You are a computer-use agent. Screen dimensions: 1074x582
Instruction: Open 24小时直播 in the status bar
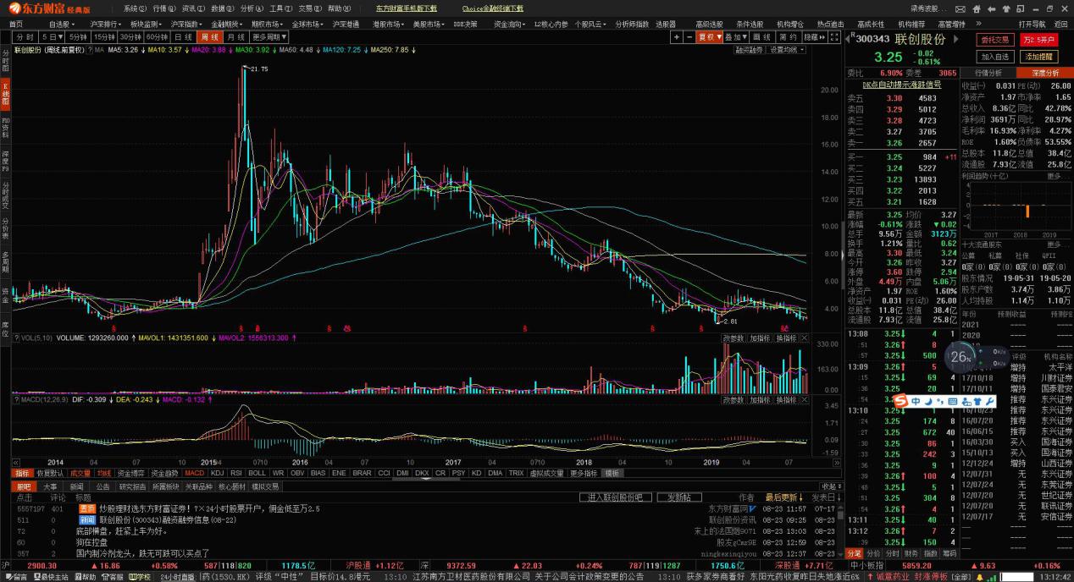point(177,577)
